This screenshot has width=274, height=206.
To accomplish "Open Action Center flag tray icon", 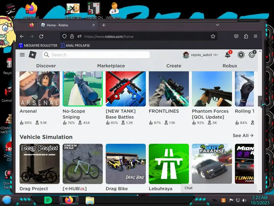I will 231,200.
